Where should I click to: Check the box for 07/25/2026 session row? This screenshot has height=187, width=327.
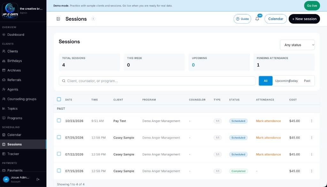tap(59, 137)
